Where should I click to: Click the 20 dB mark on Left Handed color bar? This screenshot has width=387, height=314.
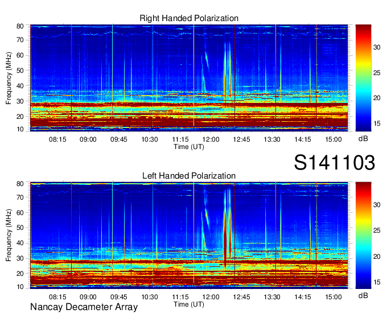pos(377,257)
